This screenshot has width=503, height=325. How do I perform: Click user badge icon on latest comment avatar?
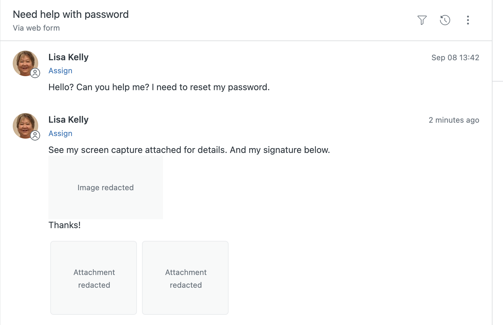pos(35,135)
